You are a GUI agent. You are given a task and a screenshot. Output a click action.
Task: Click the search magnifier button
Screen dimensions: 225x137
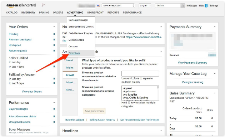pyautogui.click(x=182, y=6)
